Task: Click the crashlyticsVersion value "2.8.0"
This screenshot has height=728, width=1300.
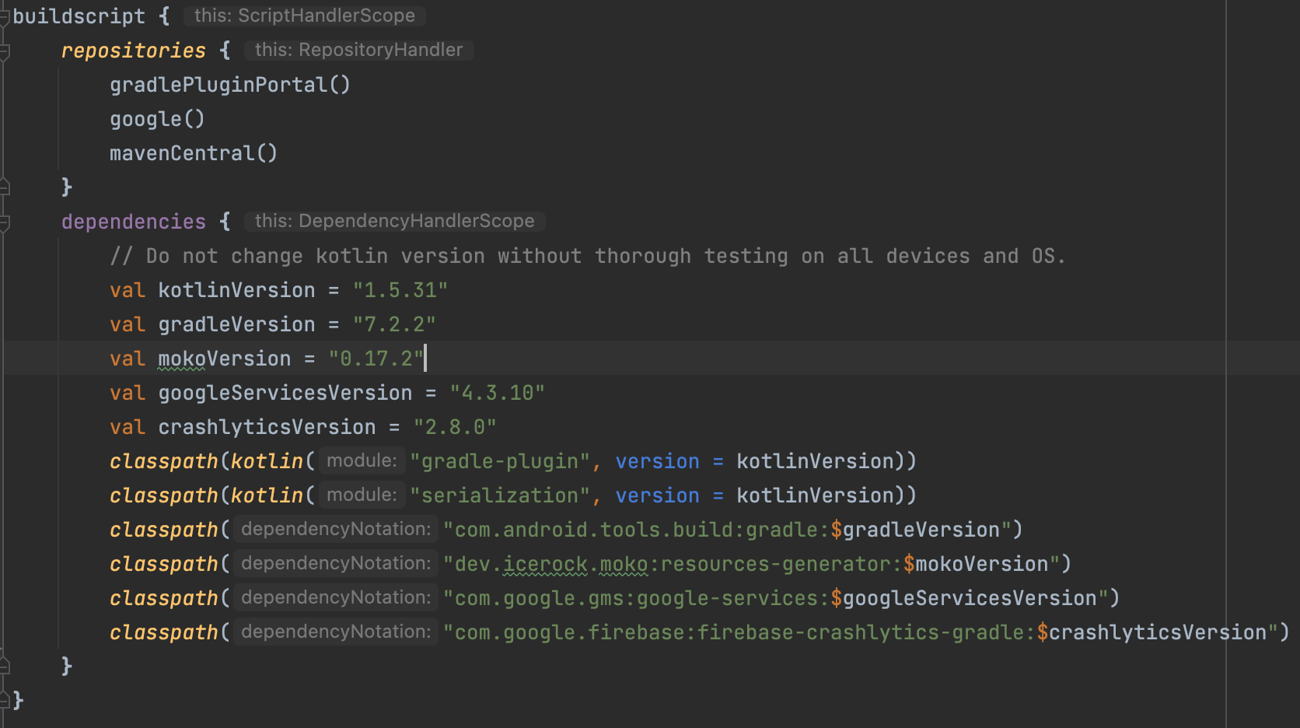Action: 454,427
